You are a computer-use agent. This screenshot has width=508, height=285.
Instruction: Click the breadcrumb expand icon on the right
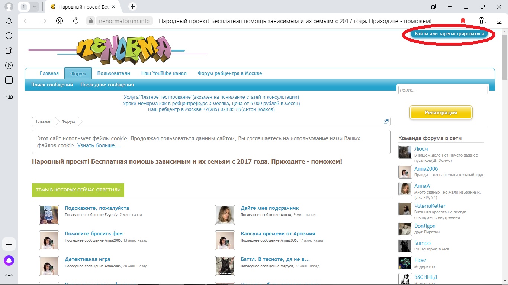pyautogui.click(x=386, y=121)
